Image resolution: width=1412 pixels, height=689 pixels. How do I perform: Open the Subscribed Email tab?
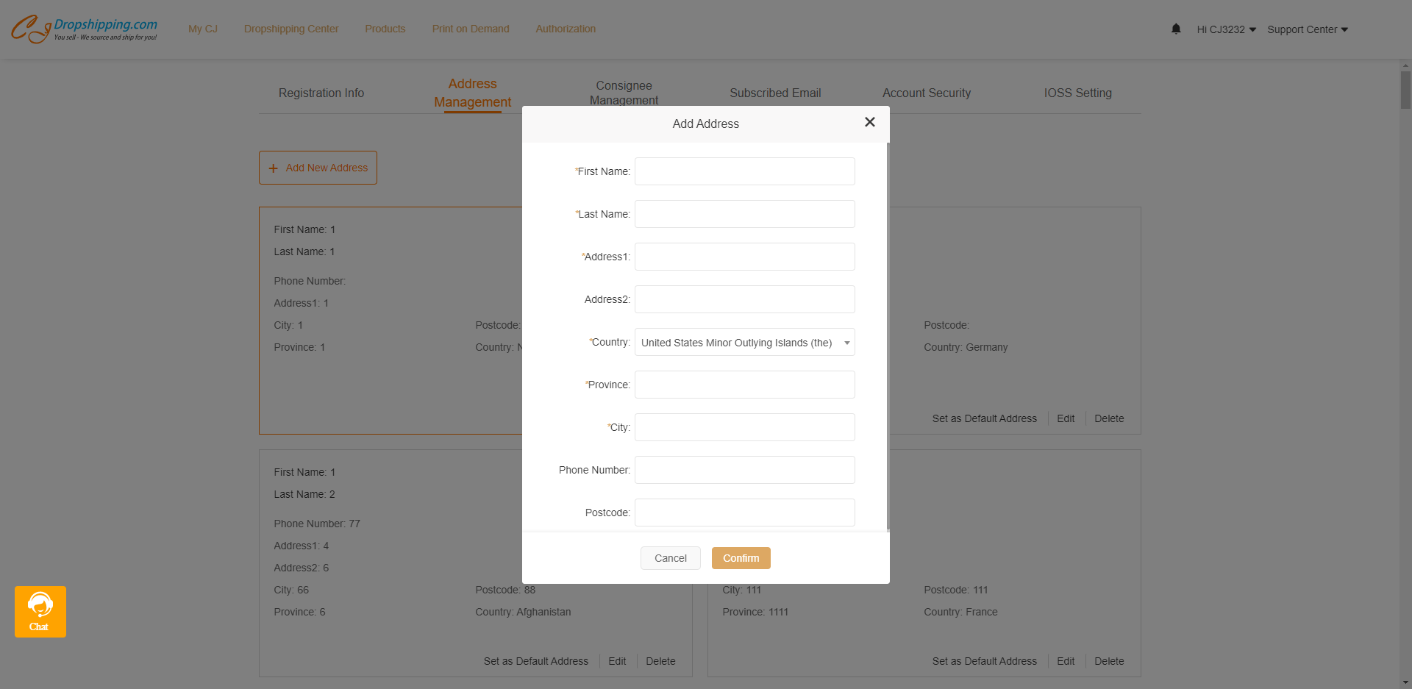(x=775, y=93)
